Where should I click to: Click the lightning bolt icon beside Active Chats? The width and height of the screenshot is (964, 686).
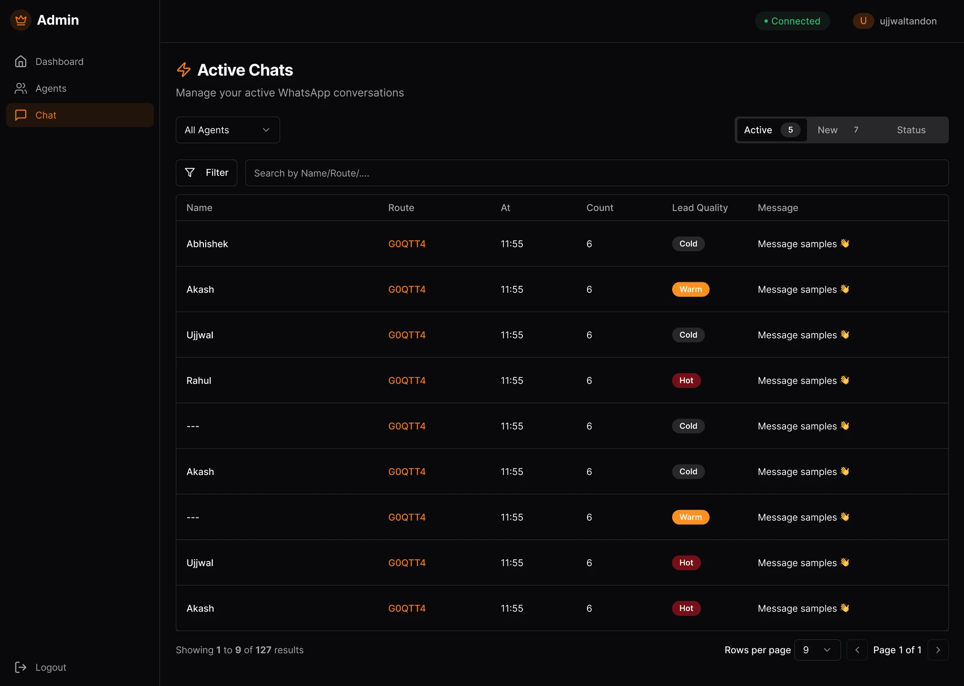pyautogui.click(x=184, y=70)
